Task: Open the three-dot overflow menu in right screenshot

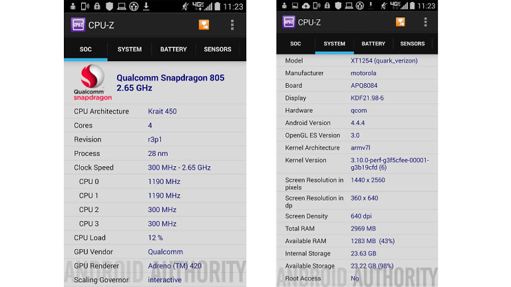Action: [x=425, y=22]
